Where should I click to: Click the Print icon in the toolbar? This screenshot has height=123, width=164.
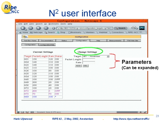pyautogui.click(x=134, y=28)
